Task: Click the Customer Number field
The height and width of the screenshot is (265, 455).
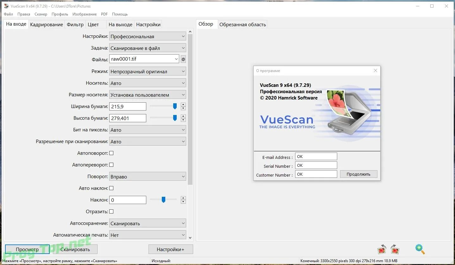Action: point(316,174)
